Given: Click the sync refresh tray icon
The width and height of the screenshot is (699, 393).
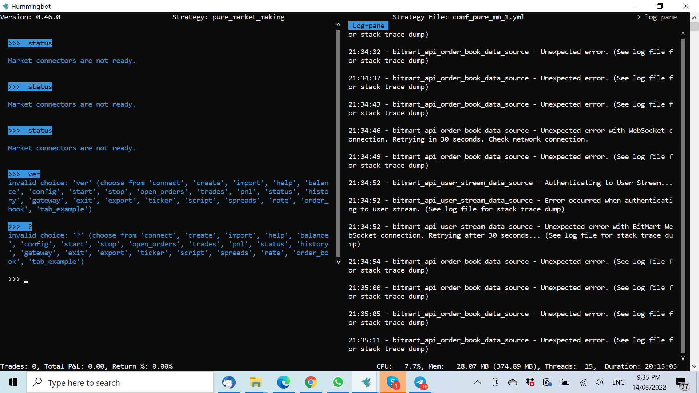Looking at the screenshot, I should (548, 382).
